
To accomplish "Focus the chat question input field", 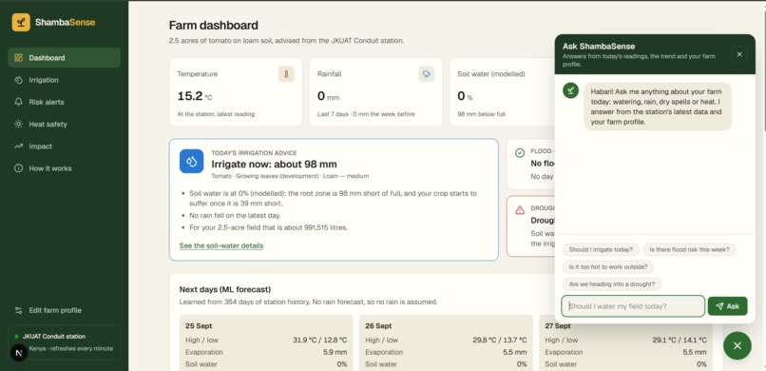I will pyautogui.click(x=633, y=306).
